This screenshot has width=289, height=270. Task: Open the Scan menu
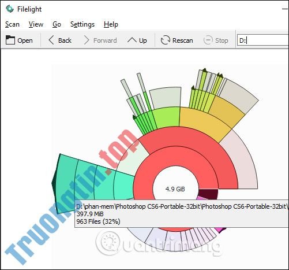click(12, 24)
